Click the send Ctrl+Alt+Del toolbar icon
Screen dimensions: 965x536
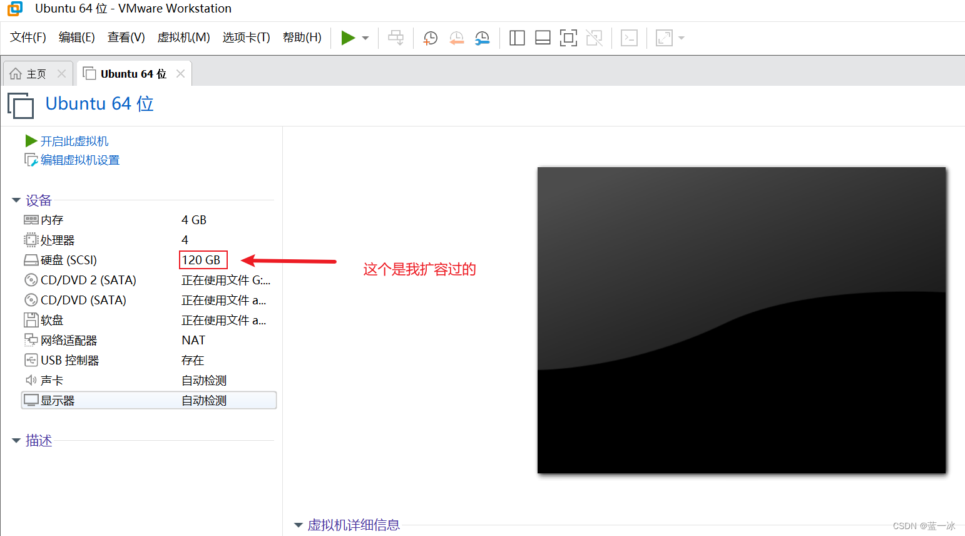[x=396, y=38]
